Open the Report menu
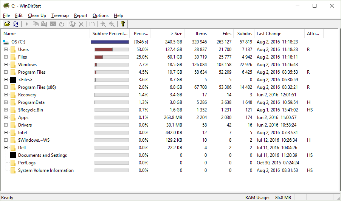The height and width of the screenshot is (201, 341). tap(81, 15)
